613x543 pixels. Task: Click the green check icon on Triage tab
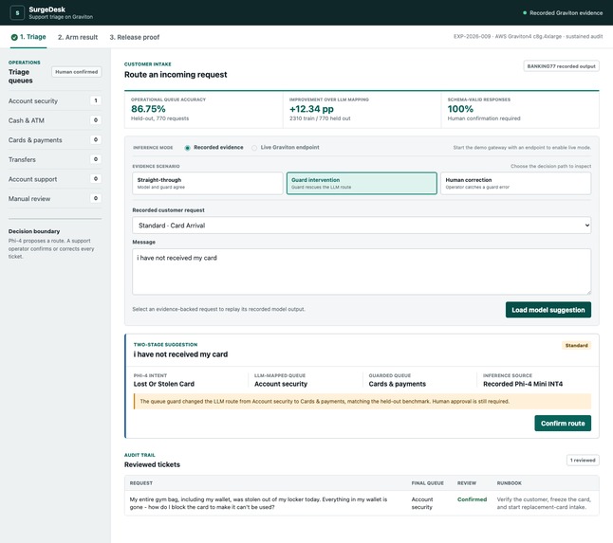14,37
